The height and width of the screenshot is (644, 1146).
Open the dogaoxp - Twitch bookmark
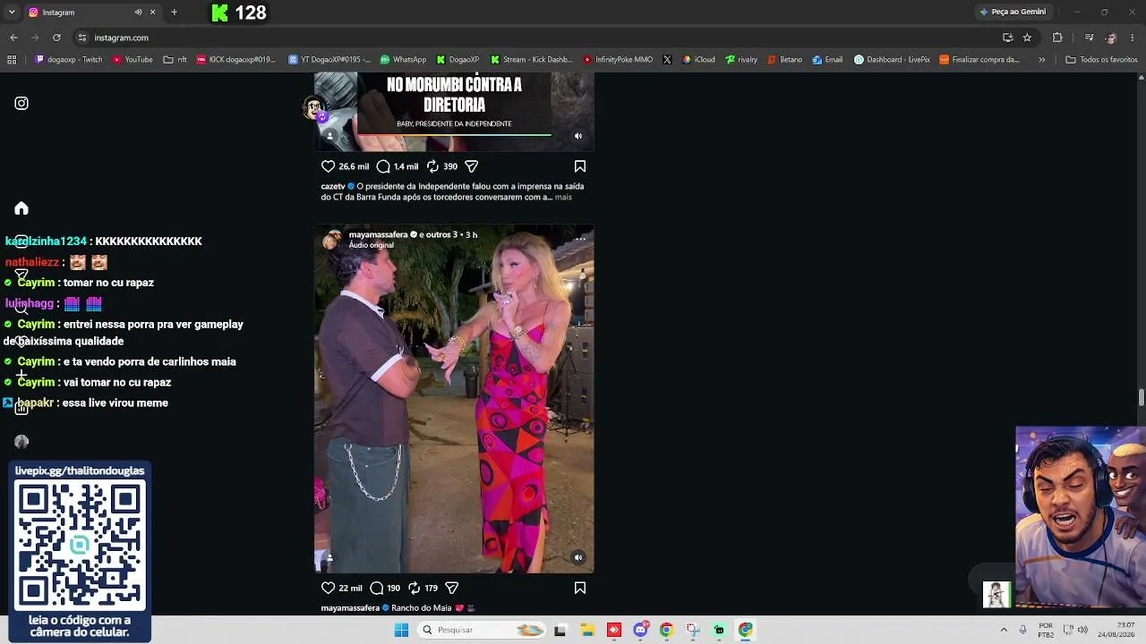(69, 60)
